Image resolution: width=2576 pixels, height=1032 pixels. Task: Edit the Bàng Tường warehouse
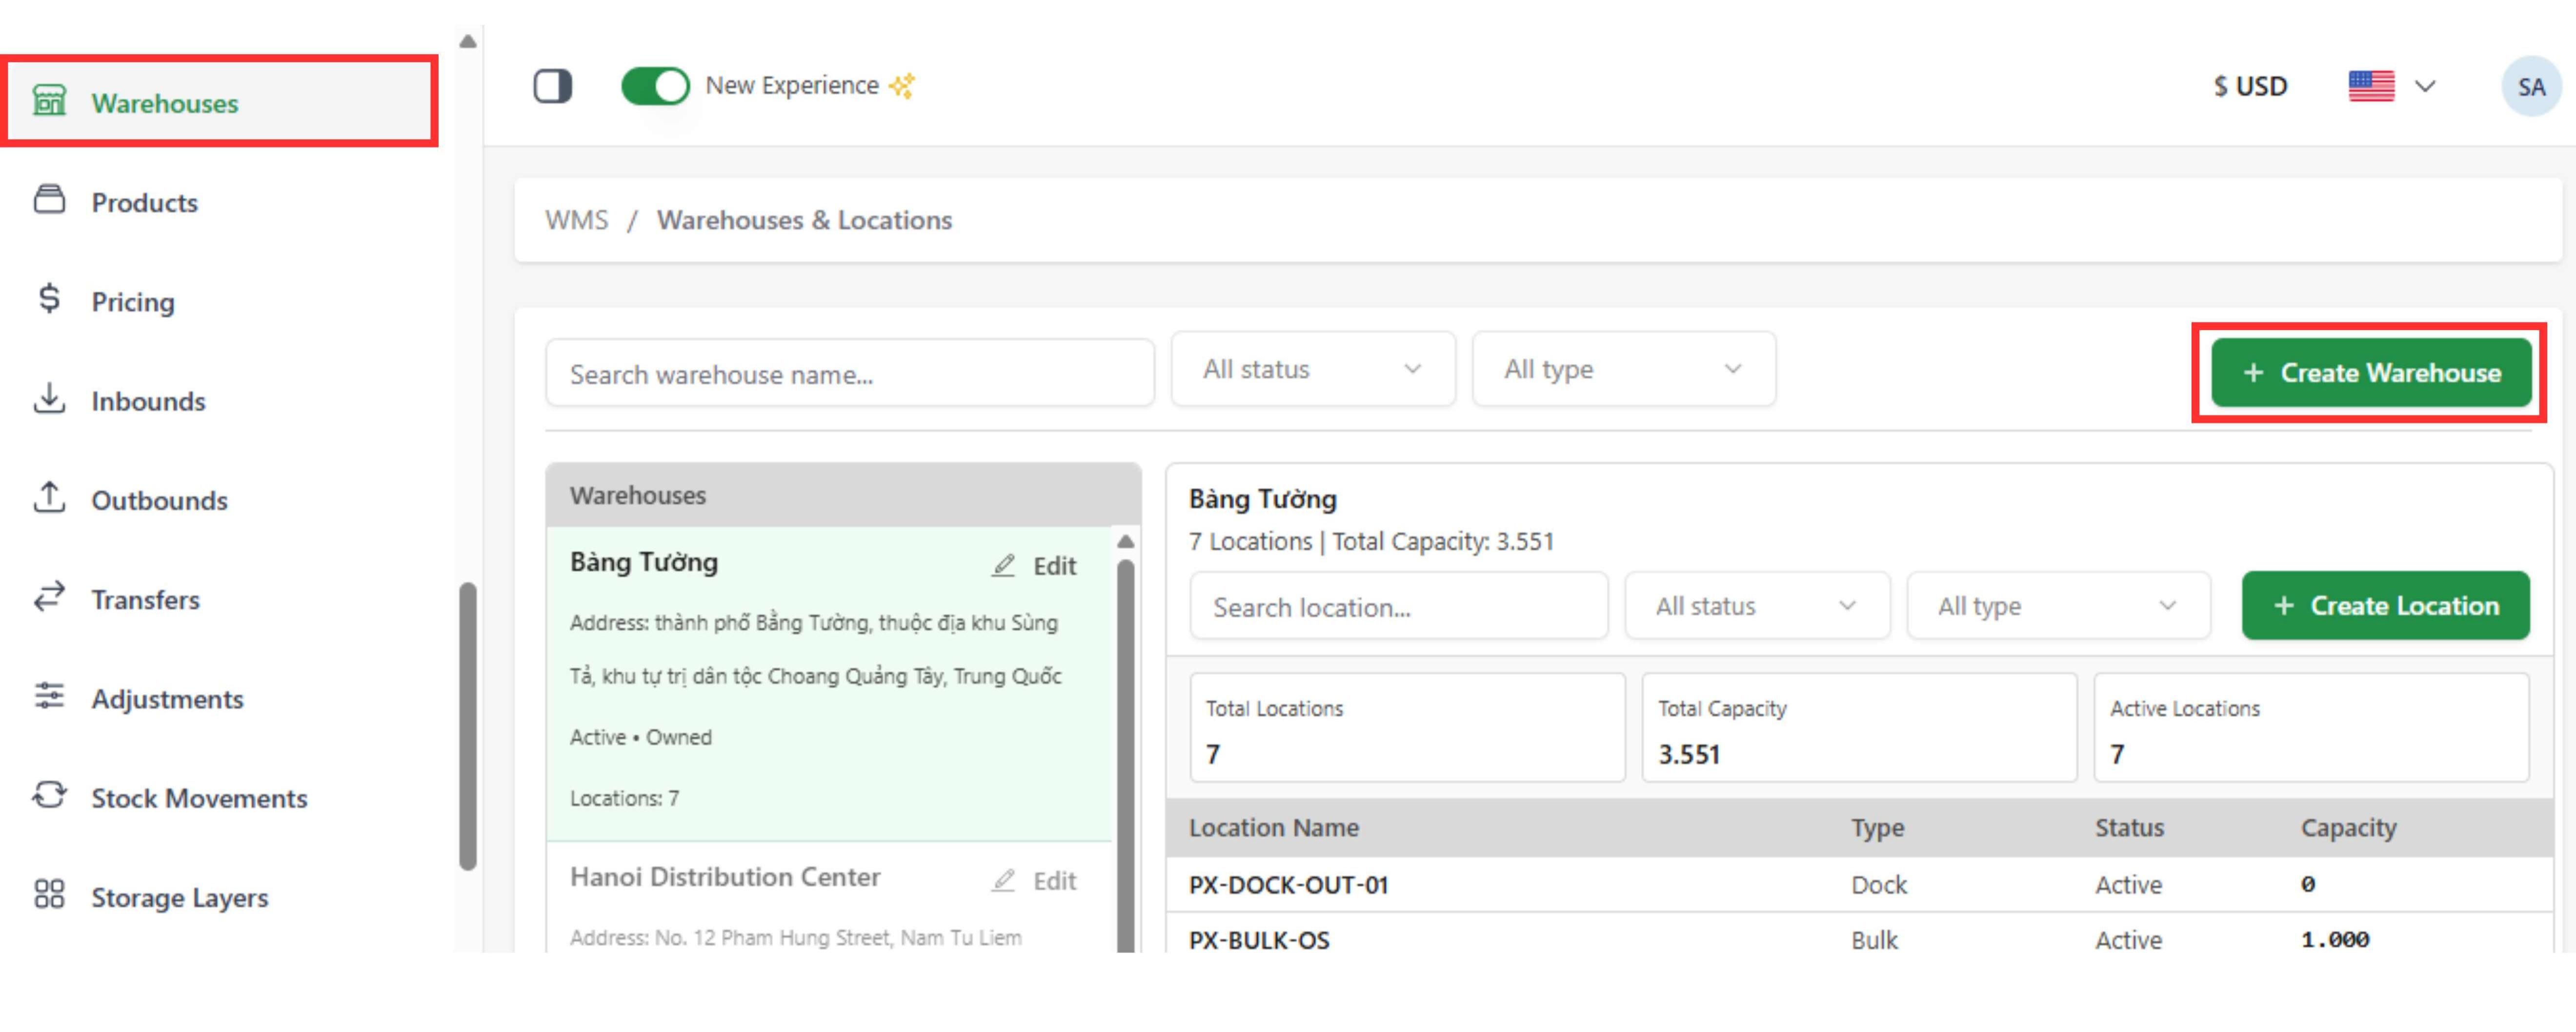1035,565
